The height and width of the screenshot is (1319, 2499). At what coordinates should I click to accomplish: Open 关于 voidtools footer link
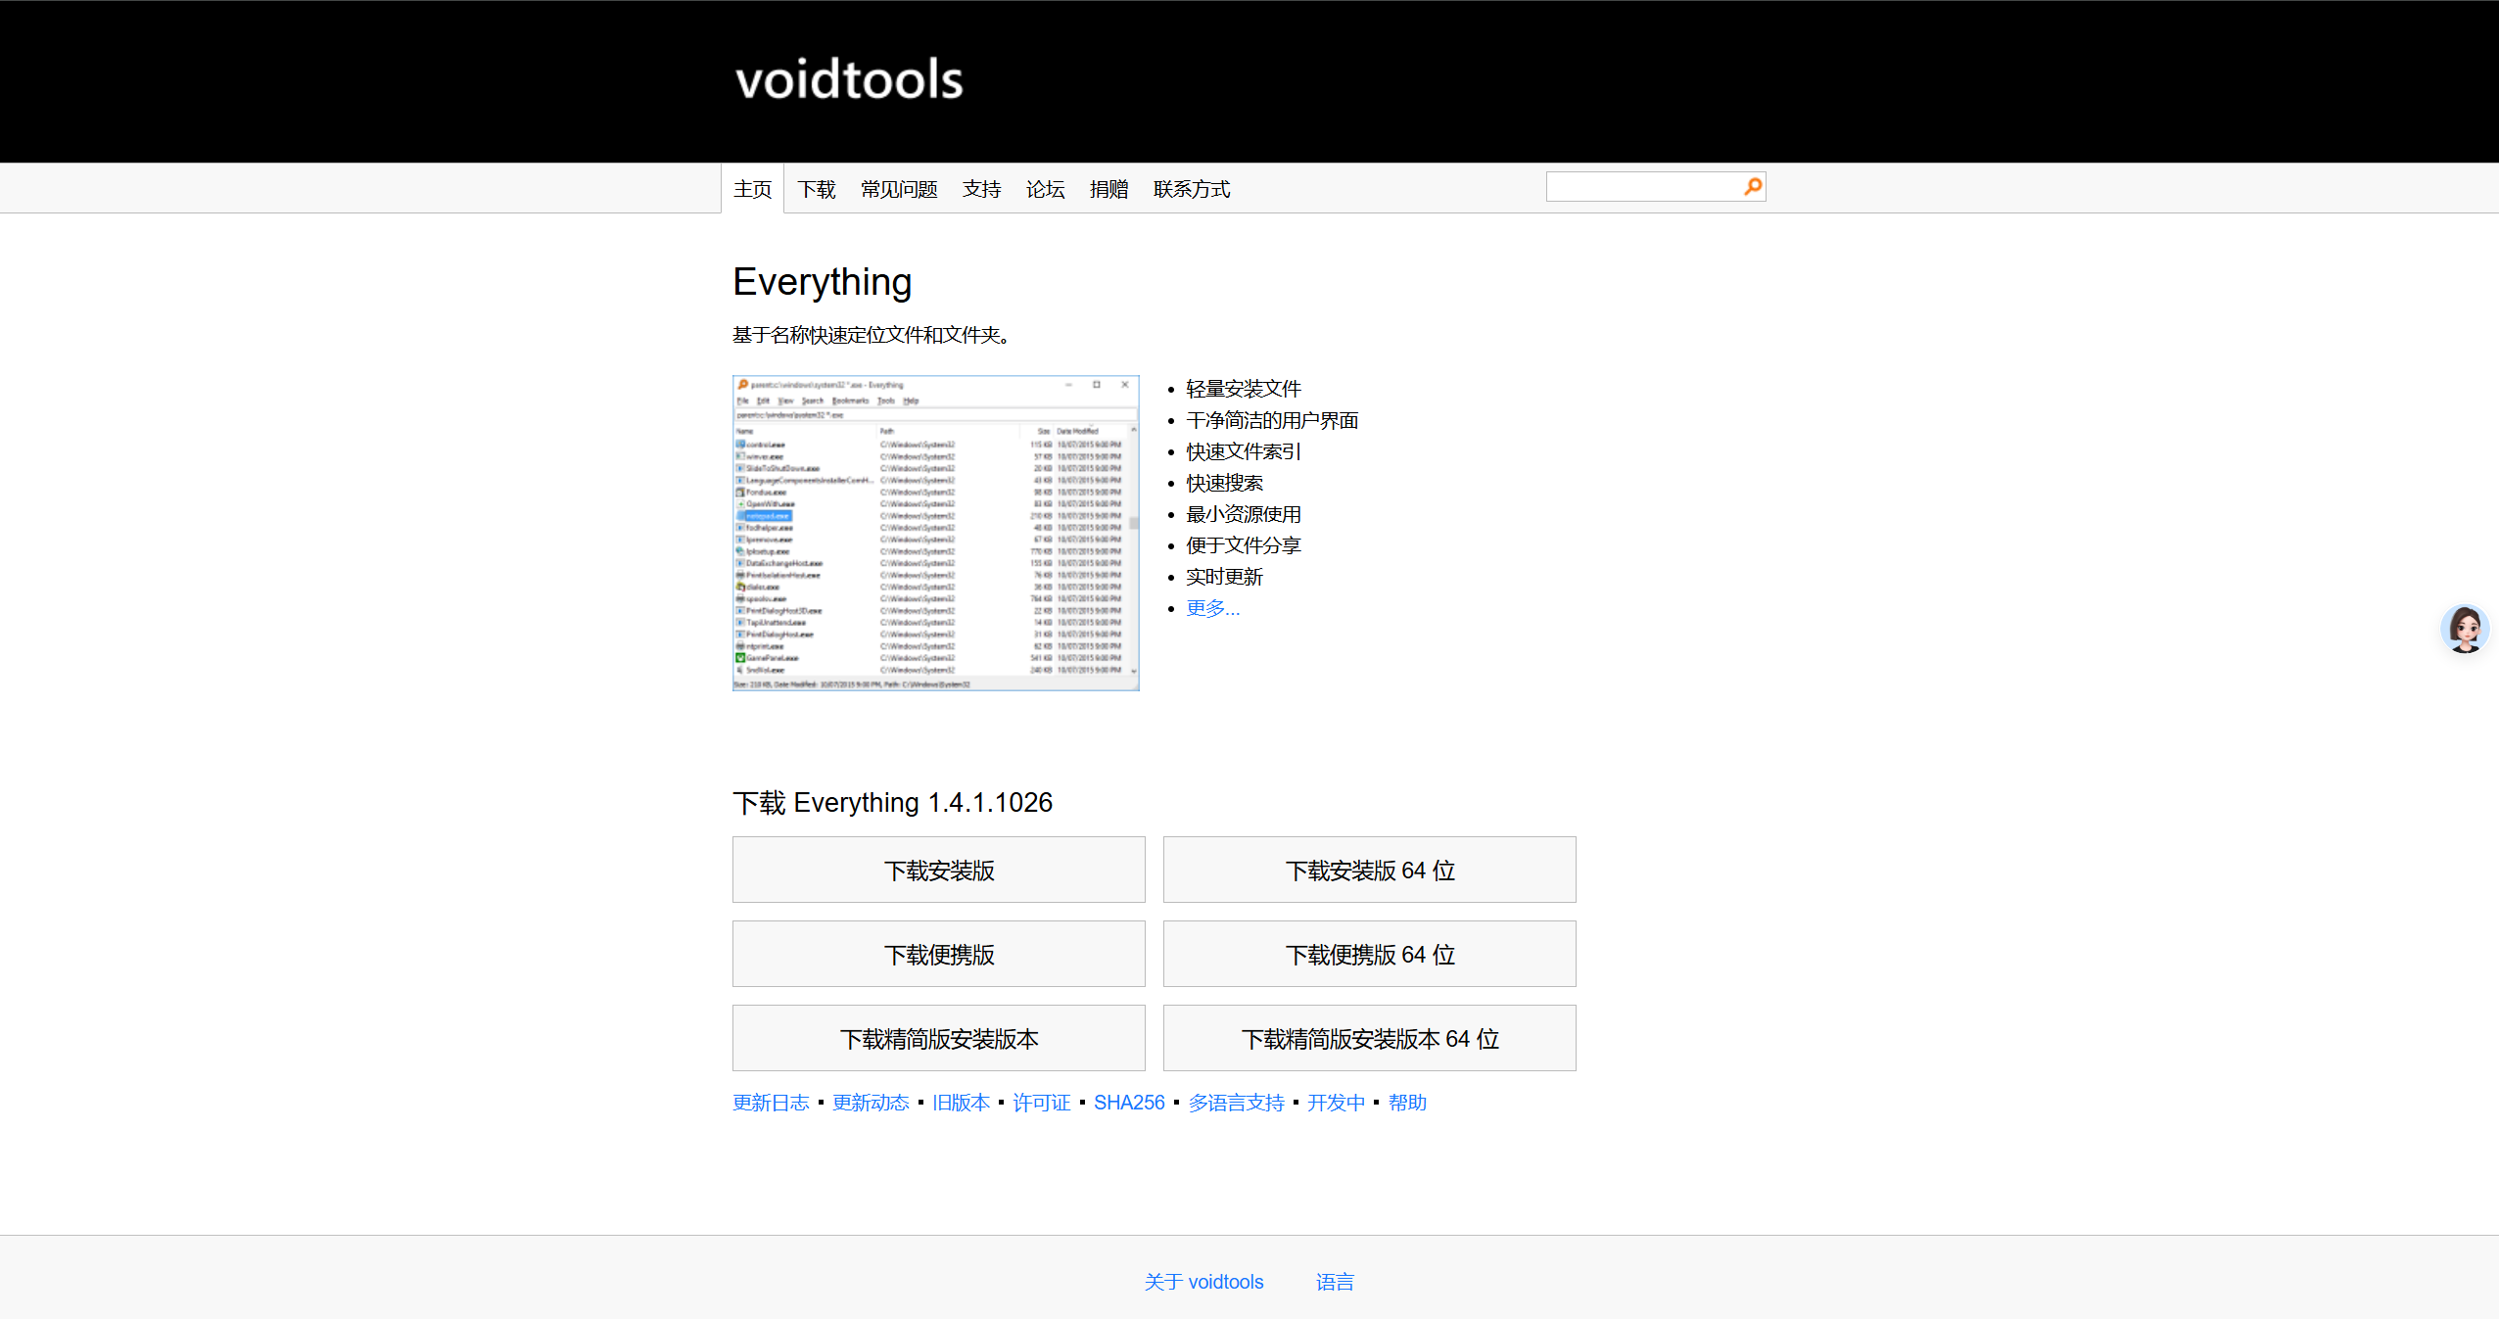pyautogui.click(x=1203, y=1282)
